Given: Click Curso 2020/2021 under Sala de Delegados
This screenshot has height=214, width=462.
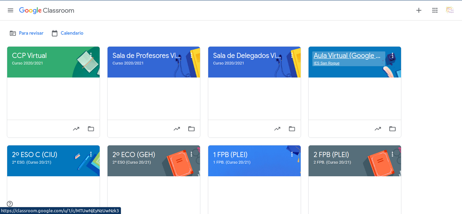Looking at the screenshot, I should (x=228, y=63).
